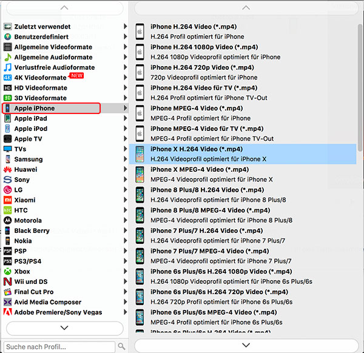Pick iPhone 6s Plus/6s MPEG-4 Video profile

pyautogui.click(x=243, y=317)
